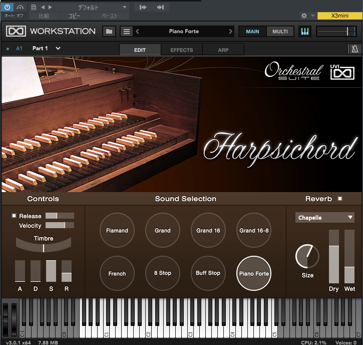Click the 7.88 MB memory status text
The height and width of the screenshot is (345, 363).
tap(48, 342)
